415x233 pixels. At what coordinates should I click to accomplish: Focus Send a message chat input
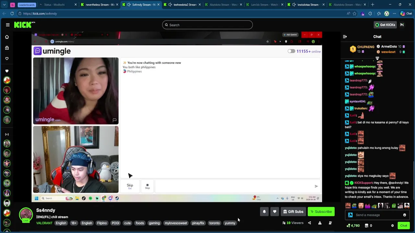[x=377, y=215]
